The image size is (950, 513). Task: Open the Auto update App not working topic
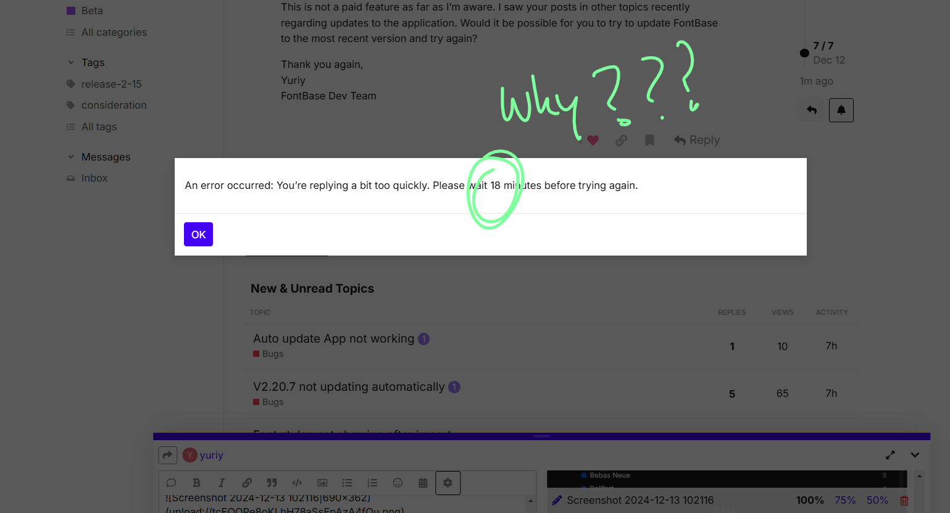coord(333,338)
